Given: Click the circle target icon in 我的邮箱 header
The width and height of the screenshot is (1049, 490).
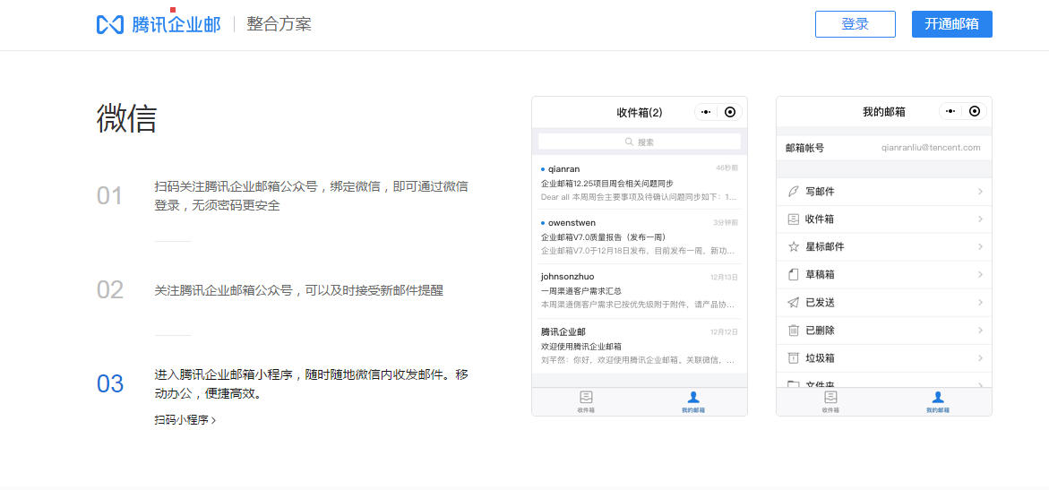Looking at the screenshot, I should click(x=975, y=111).
